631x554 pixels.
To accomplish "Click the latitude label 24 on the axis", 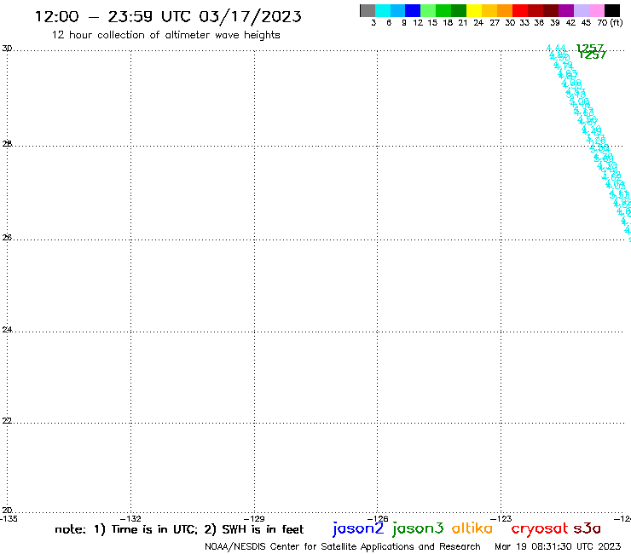I will click(7, 330).
